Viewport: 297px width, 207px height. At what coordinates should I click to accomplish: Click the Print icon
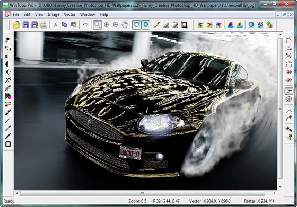[x=43, y=25]
